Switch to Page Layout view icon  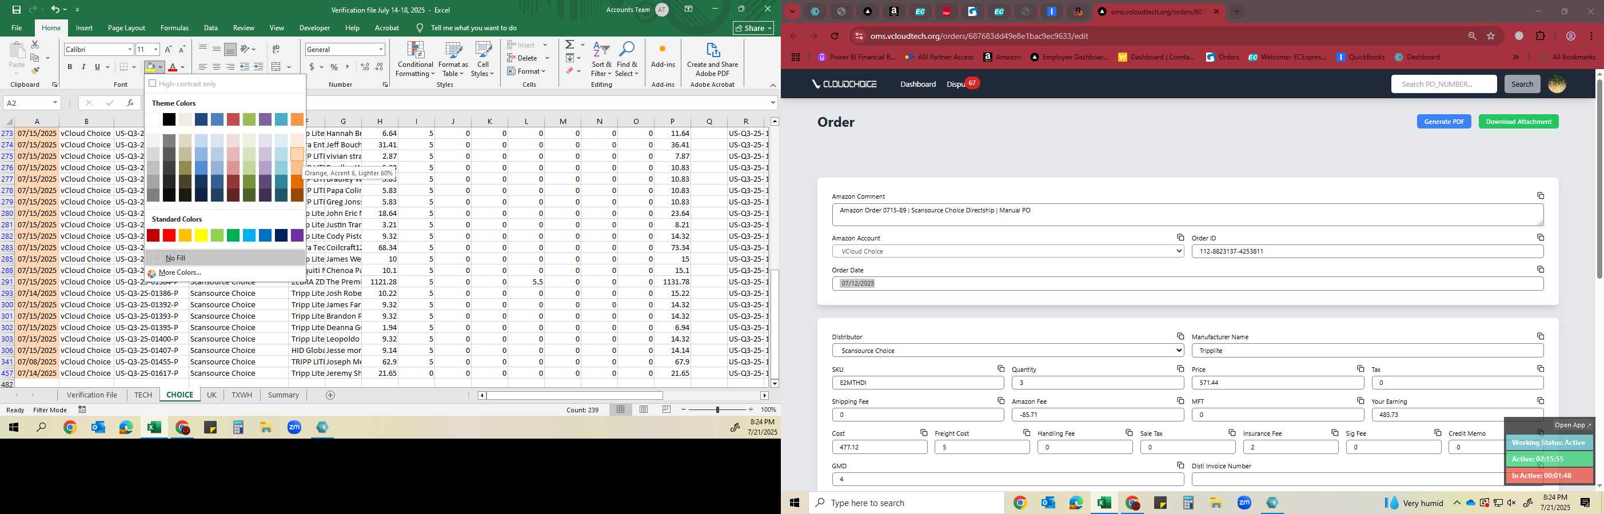(644, 409)
